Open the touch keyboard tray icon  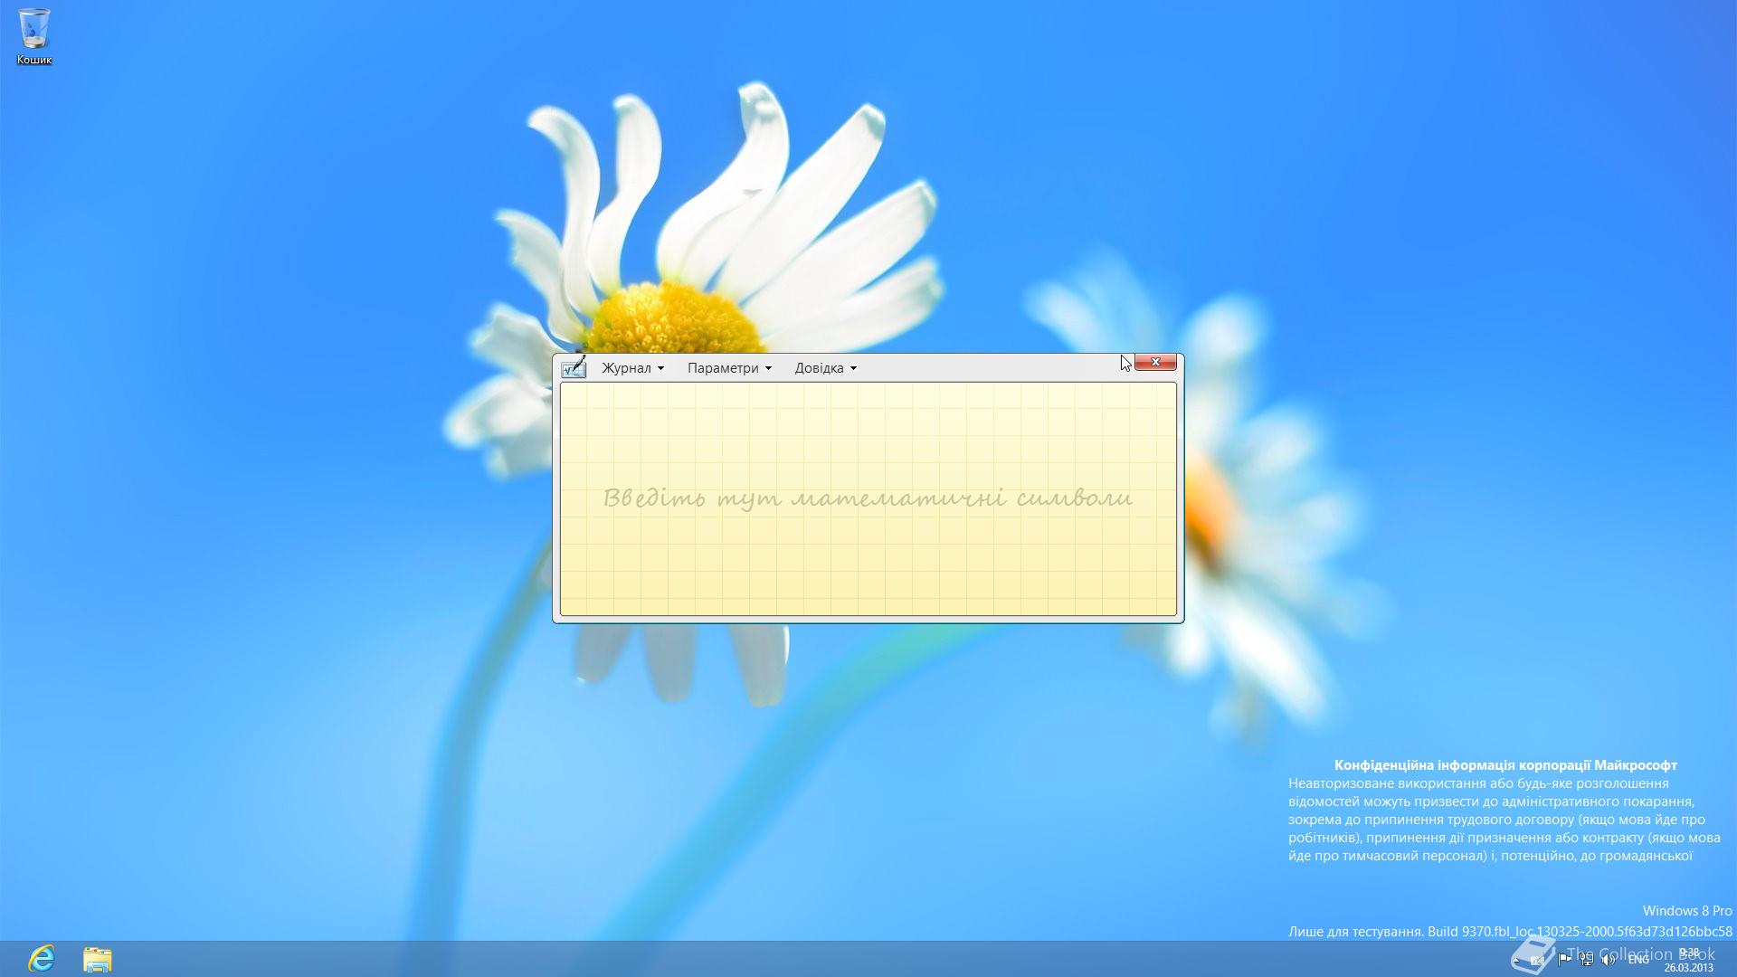(x=1537, y=960)
